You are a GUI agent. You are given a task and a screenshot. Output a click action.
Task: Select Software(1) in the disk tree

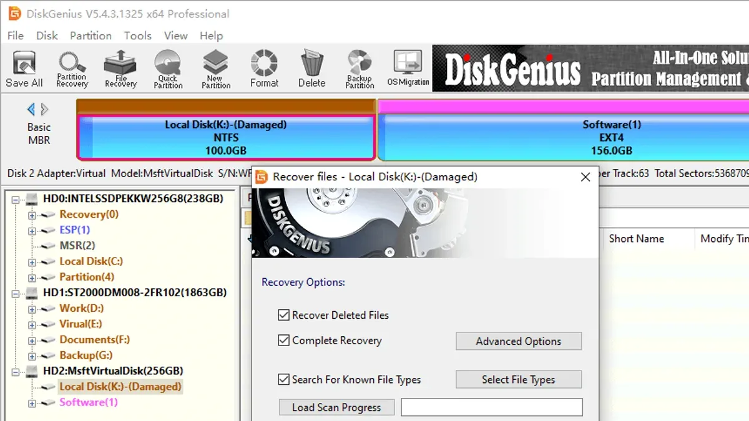click(x=88, y=402)
